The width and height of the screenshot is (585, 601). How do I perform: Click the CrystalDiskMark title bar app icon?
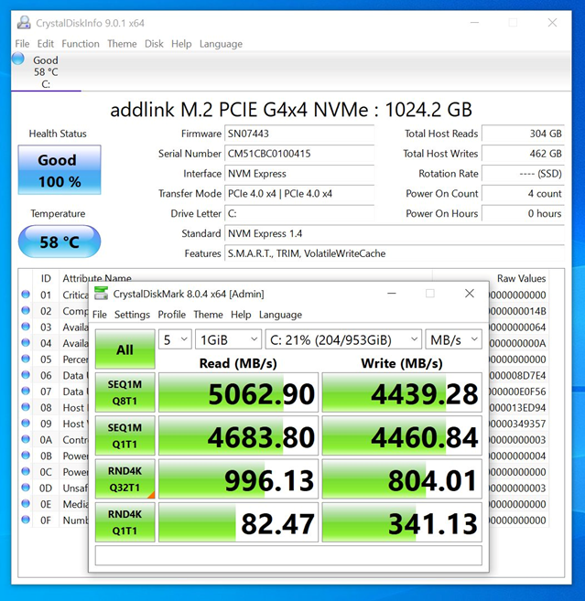[102, 294]
